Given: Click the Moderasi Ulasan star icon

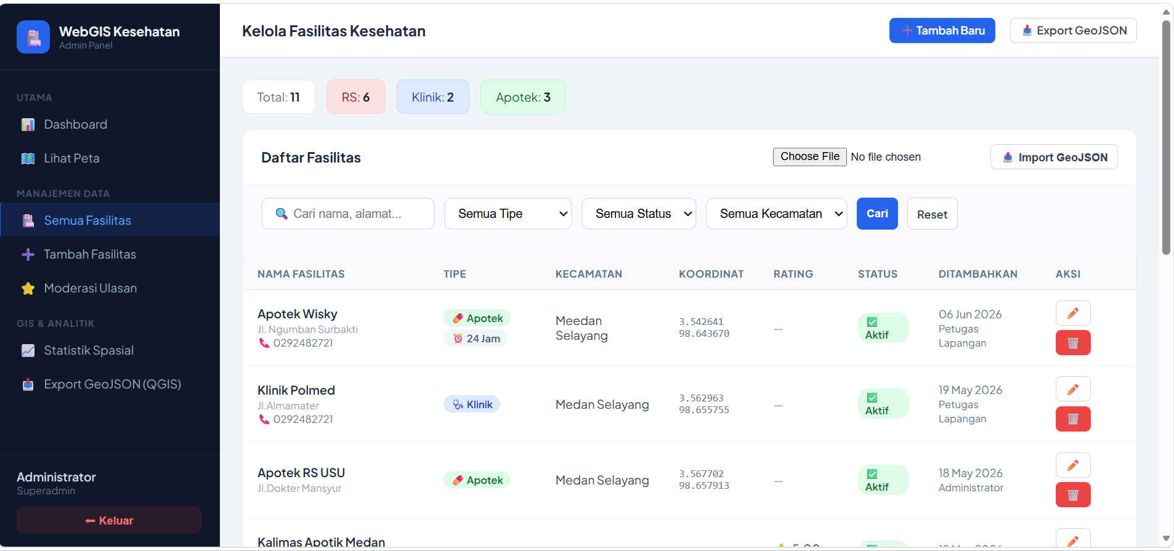Looking at the screenshot, I should (x=28, y=288).
